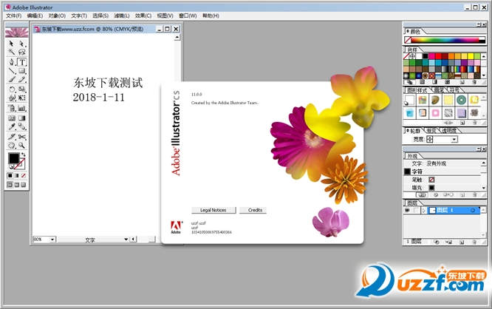Open the 80% zoom dropdown
This screenshot has height=309, width=492.
click(52, 240)
